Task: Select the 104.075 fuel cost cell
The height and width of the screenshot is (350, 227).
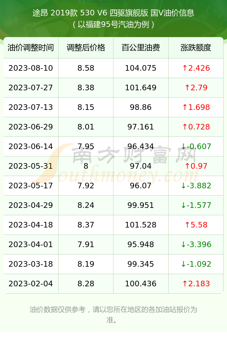Action: (141, 68)
